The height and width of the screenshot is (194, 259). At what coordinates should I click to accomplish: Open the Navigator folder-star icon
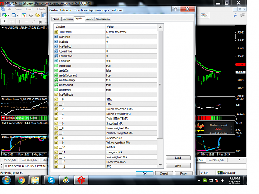[37, 15]
